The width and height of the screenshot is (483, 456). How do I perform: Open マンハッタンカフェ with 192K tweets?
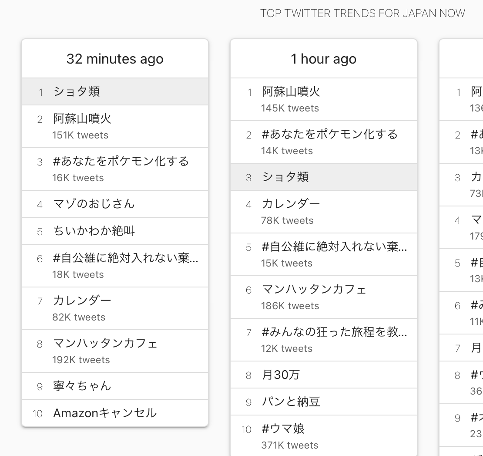click(x=115, y=351)
